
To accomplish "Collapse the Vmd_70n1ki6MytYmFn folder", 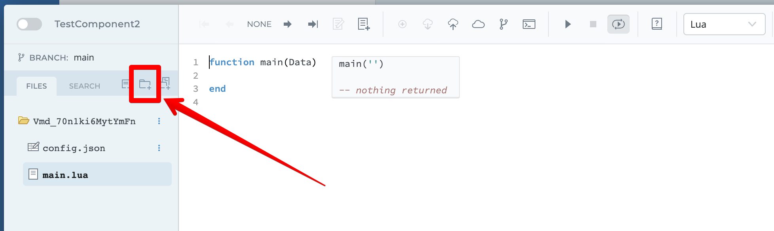I will pyautogui.click(x=24, y=121).
